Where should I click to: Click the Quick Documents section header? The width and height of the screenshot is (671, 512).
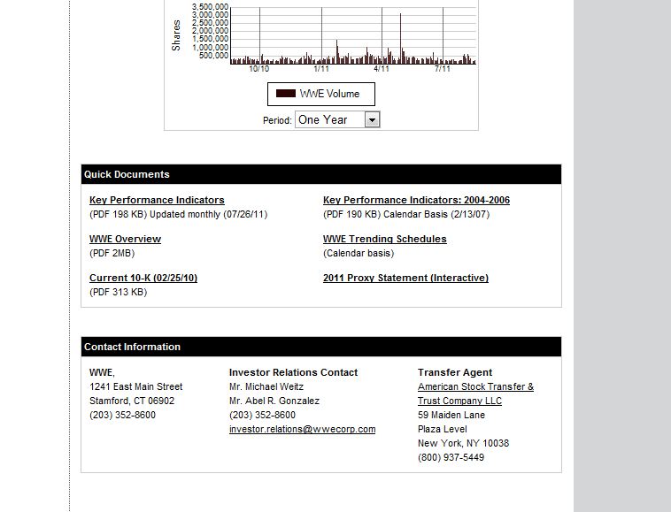(321, 174)
